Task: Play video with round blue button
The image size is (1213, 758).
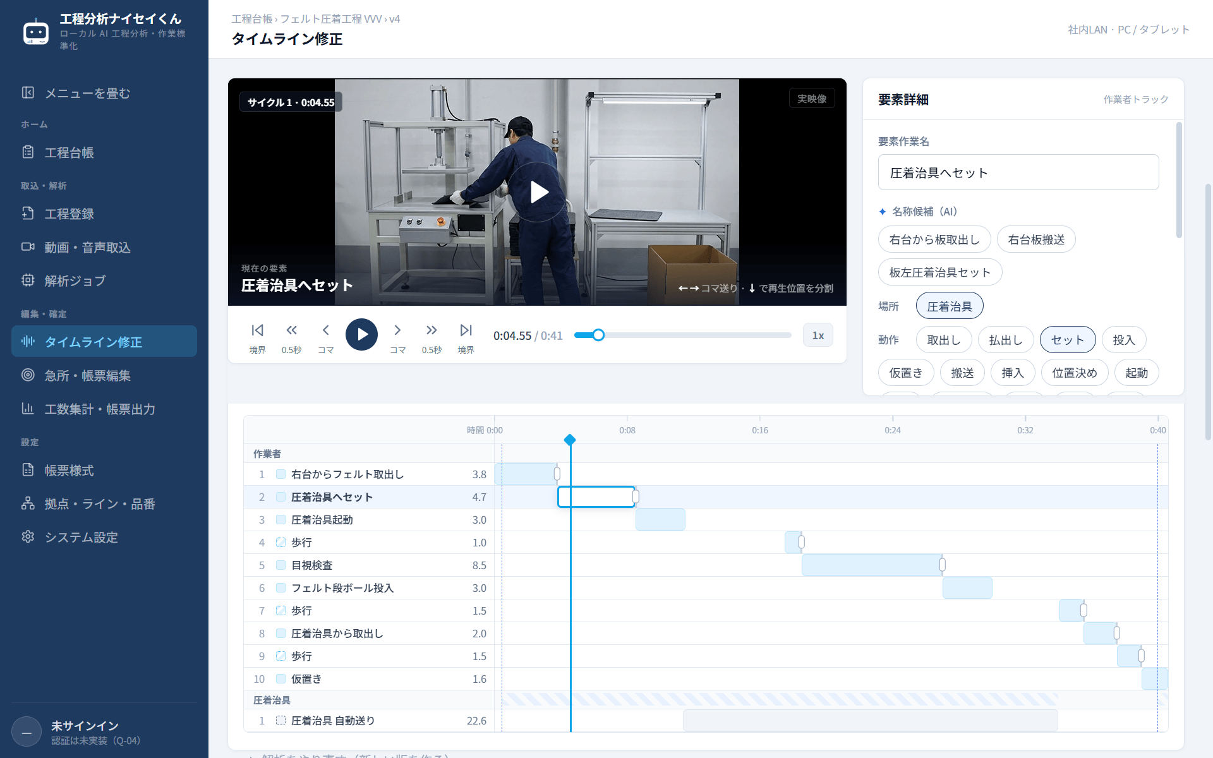Action: (361, 335)
